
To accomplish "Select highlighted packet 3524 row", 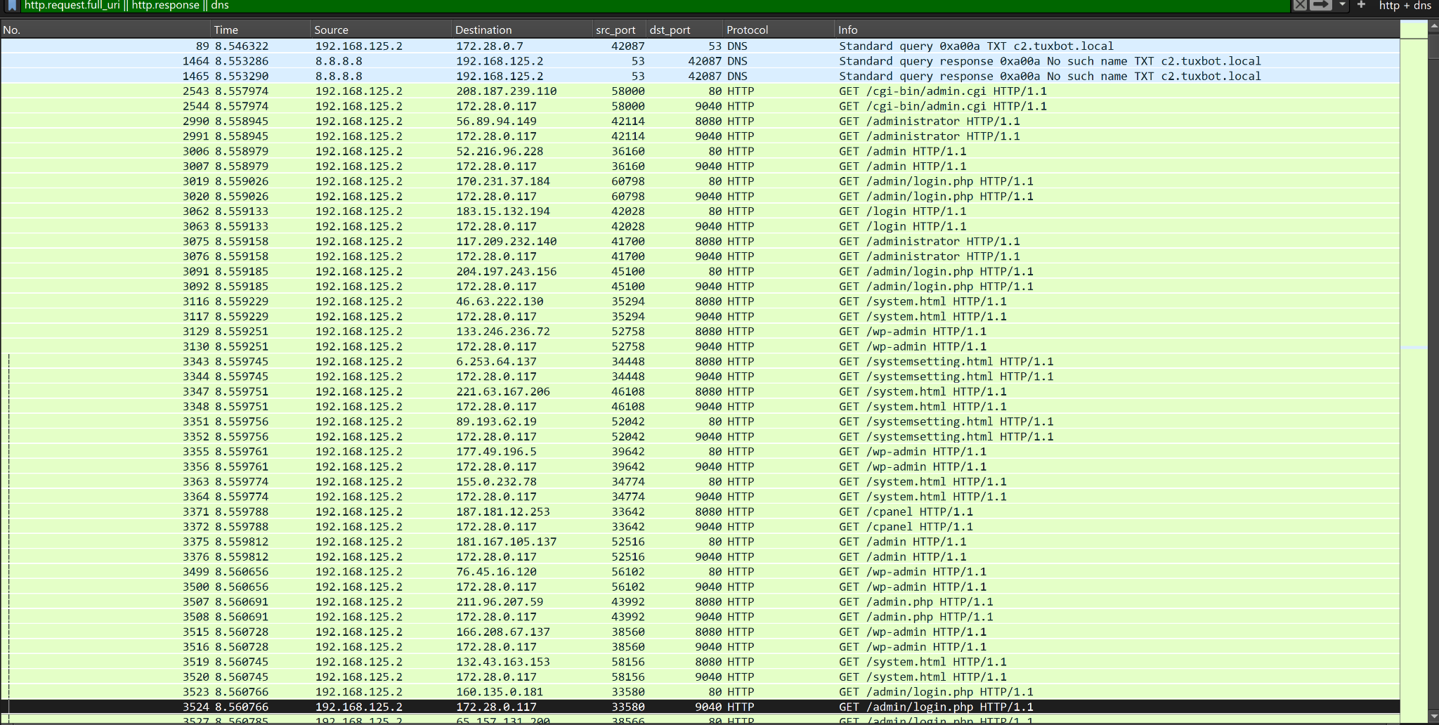I will [700, 707].
